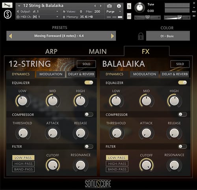The width and height of the screenshot is (197, 190).
Task: Adjust the Tune knob
Action: point(139,8)
